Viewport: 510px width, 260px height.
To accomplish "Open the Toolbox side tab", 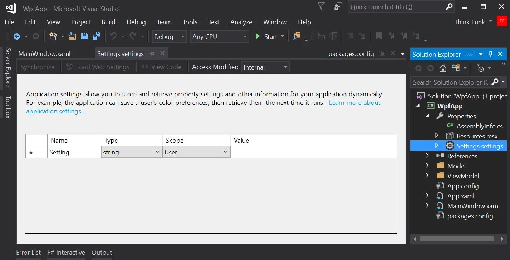I will pyautogui.click(x=8, y=107).
